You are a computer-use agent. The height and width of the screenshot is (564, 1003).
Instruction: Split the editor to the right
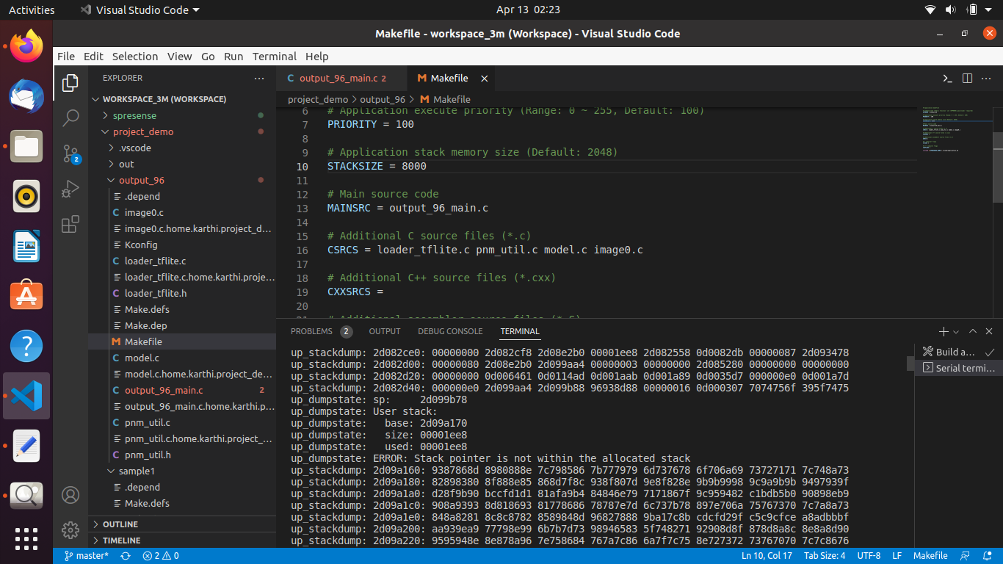pyautogui.click(x=967, y=78)
